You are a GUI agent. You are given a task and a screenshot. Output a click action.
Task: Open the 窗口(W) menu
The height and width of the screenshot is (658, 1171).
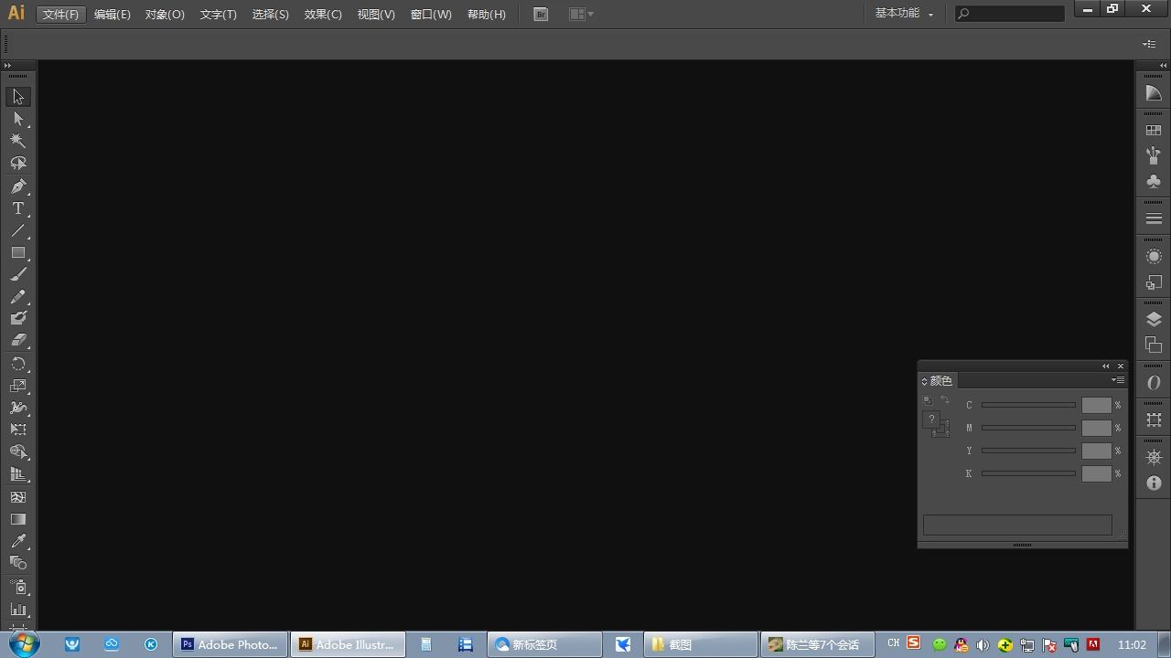[x=431, y=15]
